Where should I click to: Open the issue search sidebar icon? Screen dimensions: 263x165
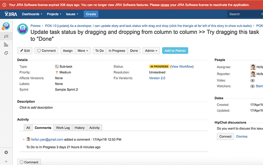(x=6, y=36)
